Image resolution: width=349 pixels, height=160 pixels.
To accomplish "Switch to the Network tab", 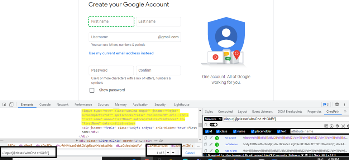I will pyautogui.click(x=63, y=105).
